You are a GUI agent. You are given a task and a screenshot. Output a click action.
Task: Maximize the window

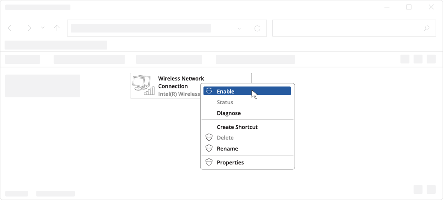tap(409, 7)
